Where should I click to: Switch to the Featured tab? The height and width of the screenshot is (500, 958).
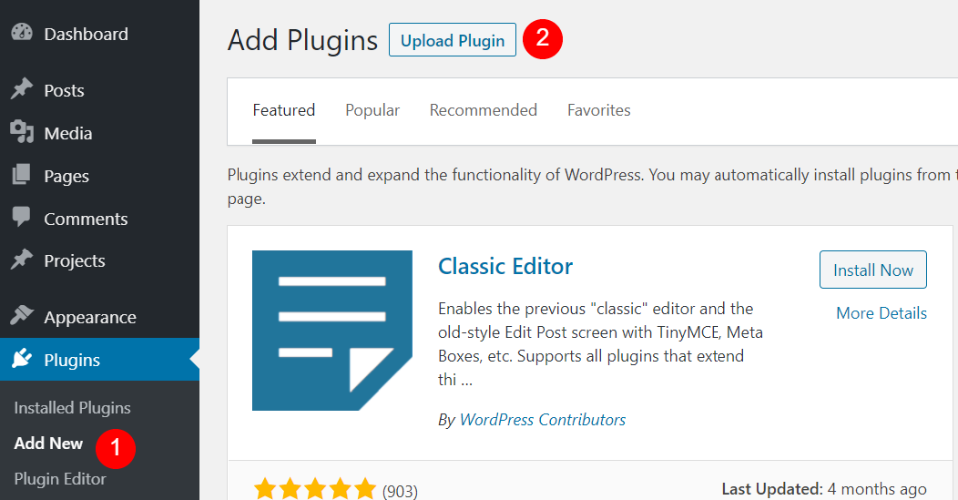tap(284, 110)
